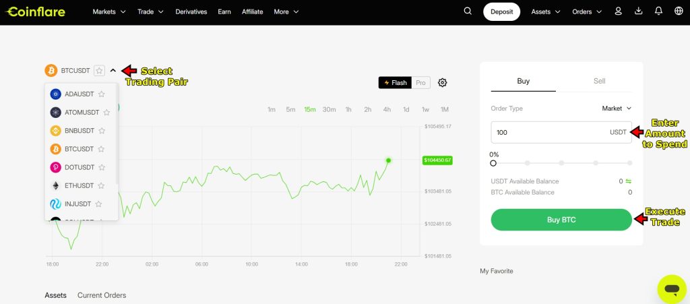Click the BNBUSDT coin icon

tap(55, 131)
